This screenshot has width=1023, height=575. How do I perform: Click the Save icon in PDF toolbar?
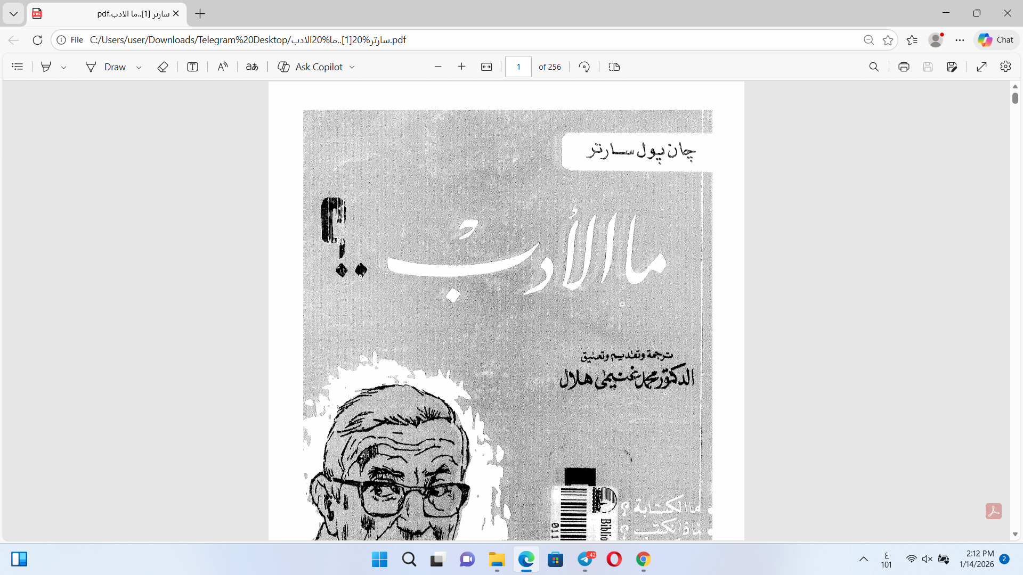pyautogui.click(x=928, y=67)
